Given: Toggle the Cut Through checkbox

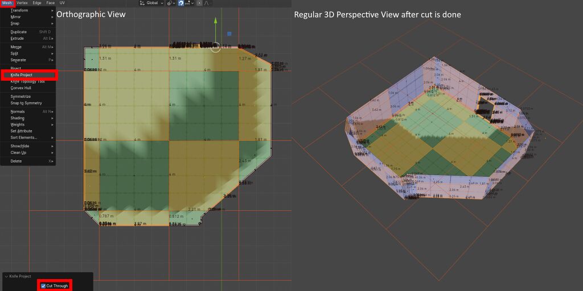Looking at the screenshot, I should click(x=43, y=286).
